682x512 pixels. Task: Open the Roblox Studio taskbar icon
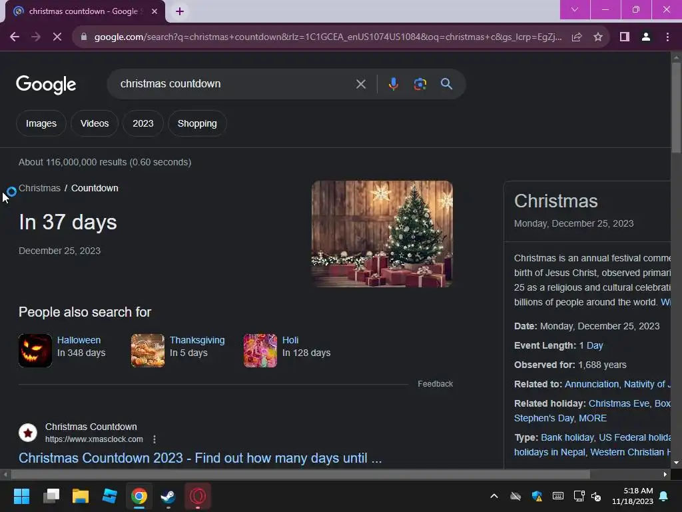[x=110, y=496]
